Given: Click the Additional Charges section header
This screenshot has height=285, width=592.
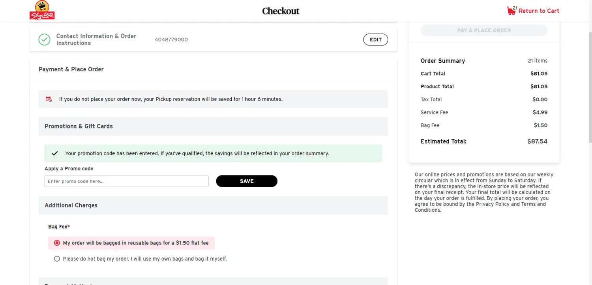Looking at the screenshot, I should [71, 205].
